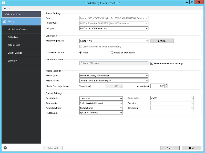Uncheck Generate name from settings

[152, 63]
